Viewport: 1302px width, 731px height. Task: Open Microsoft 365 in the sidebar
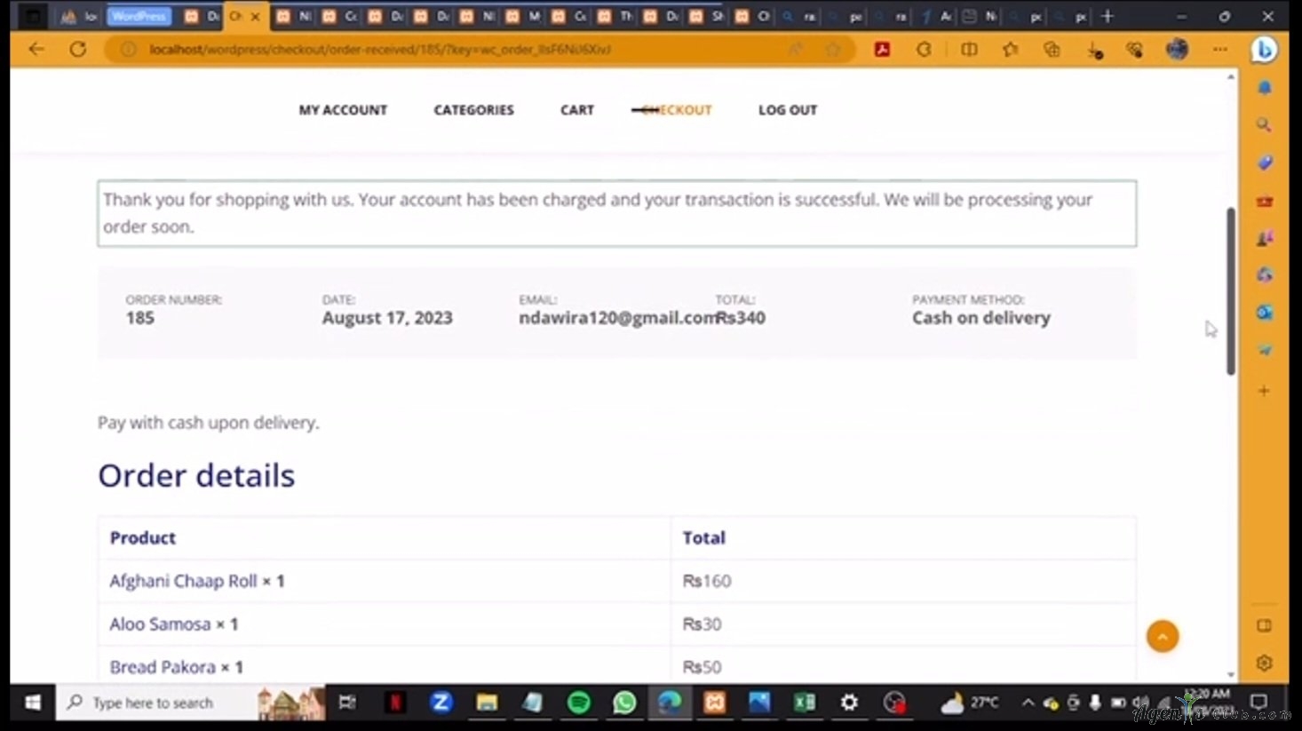(x=1265, y=275)
